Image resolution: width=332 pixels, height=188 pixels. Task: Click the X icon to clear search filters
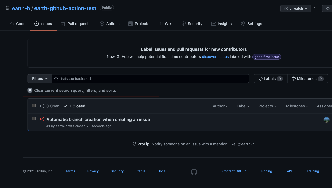coord(30,90)
